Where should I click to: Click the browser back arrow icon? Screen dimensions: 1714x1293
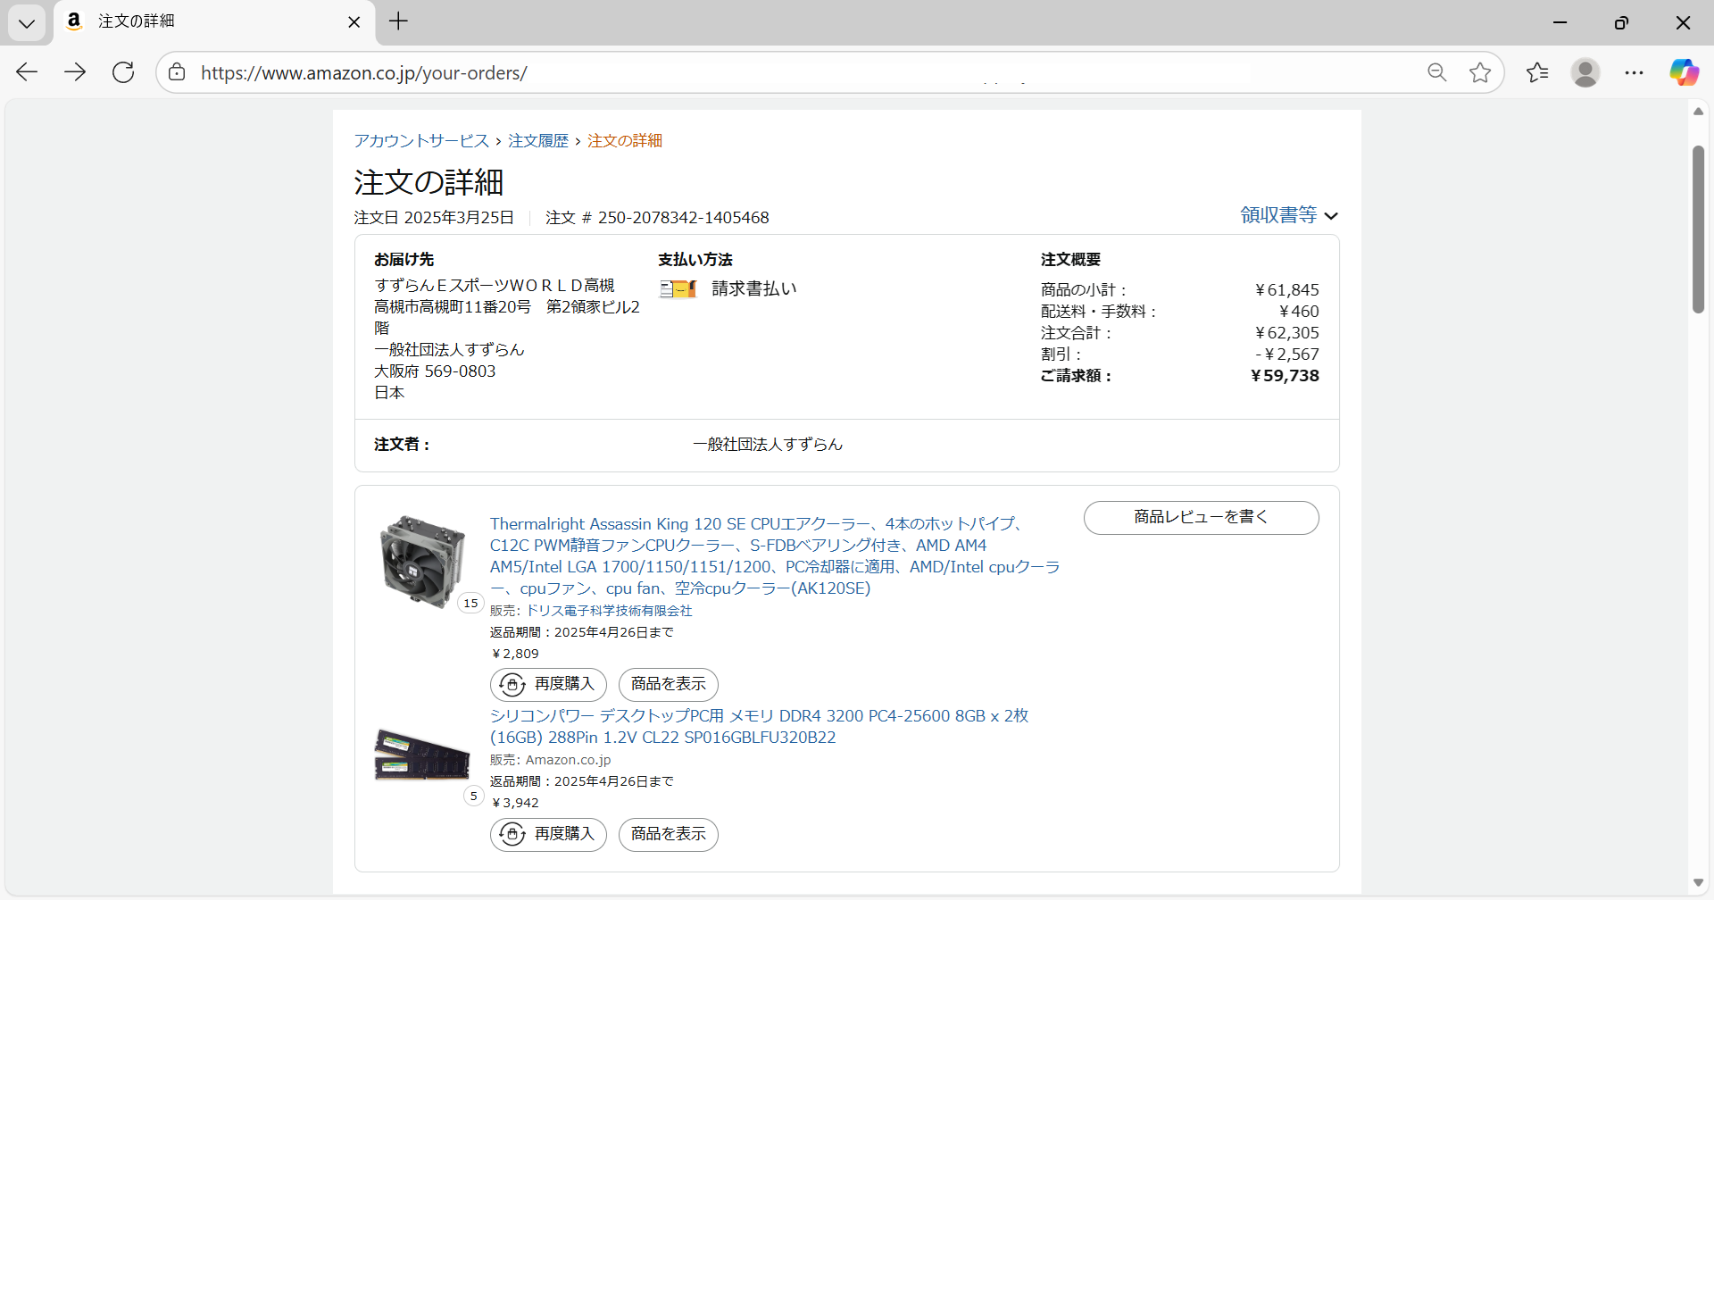tap(27, 72)
